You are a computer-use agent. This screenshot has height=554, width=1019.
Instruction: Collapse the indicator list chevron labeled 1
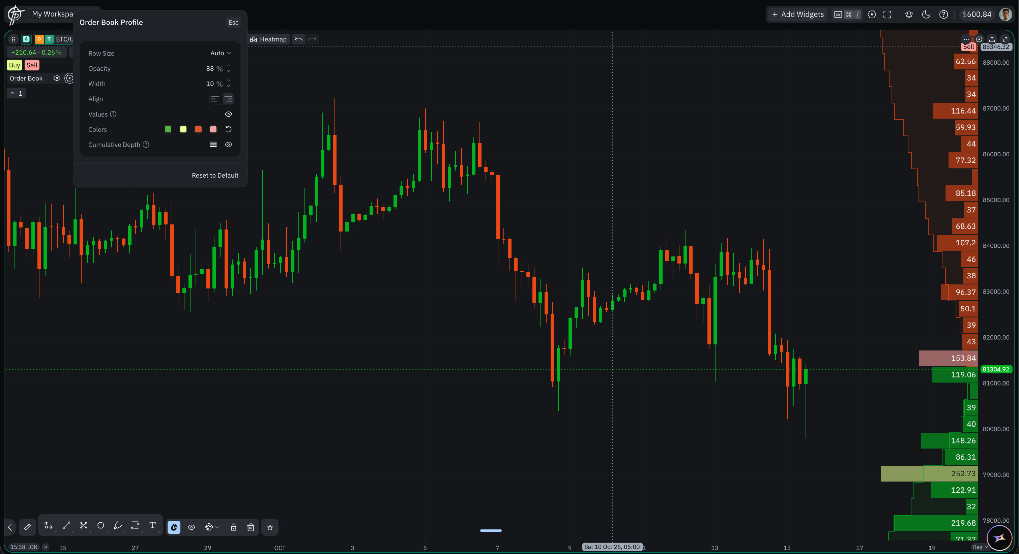pos(16,93)
